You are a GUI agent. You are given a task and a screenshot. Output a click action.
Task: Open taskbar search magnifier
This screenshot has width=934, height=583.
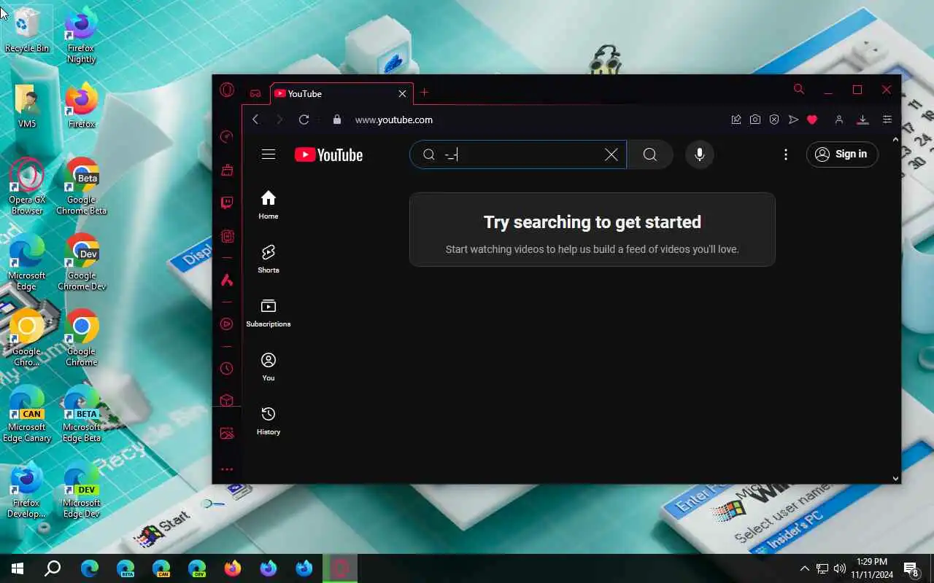click(x=53, y=568)
